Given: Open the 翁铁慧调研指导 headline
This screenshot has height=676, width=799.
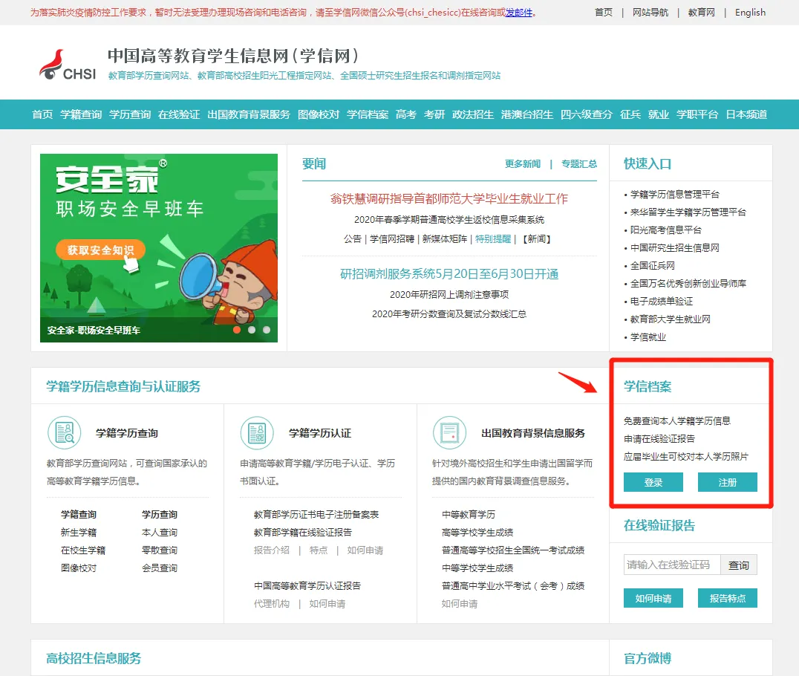Looking at the screenshot, I should coord(449,199).
